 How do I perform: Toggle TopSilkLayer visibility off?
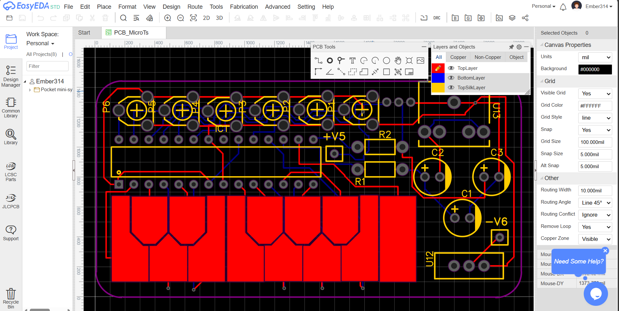[451, 88]
